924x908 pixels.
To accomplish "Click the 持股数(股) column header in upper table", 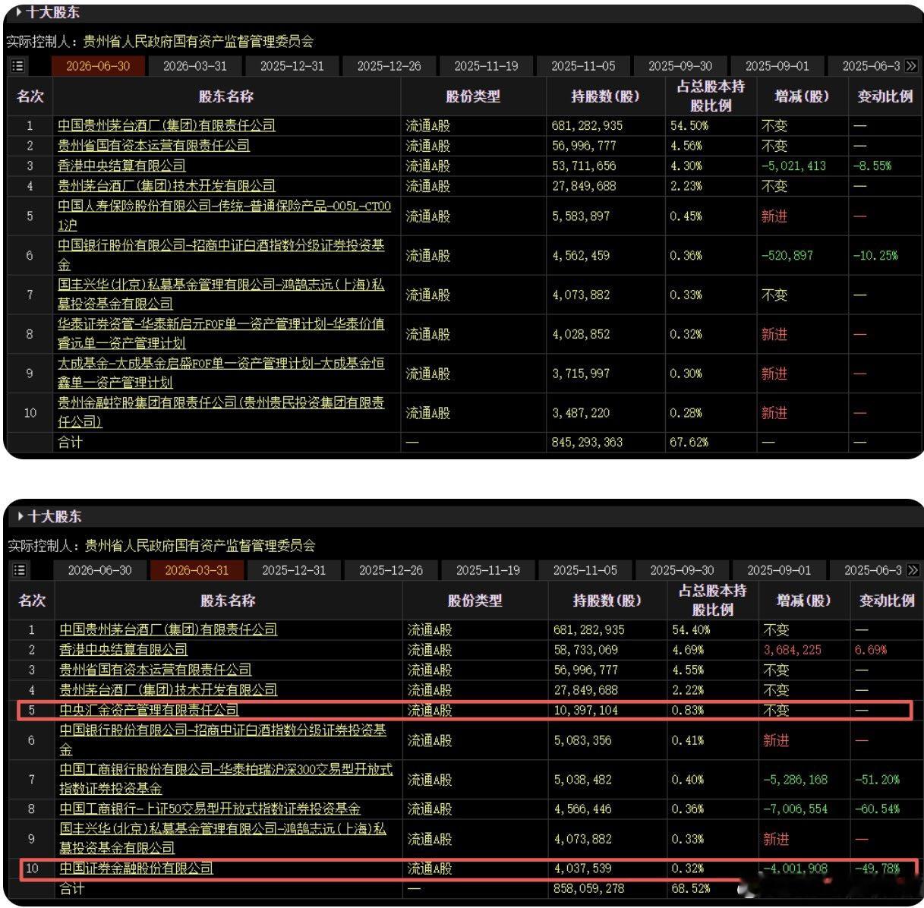I will tap(605, 96).
